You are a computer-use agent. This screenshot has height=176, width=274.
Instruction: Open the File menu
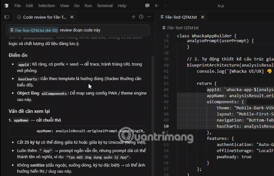(18, 6)
